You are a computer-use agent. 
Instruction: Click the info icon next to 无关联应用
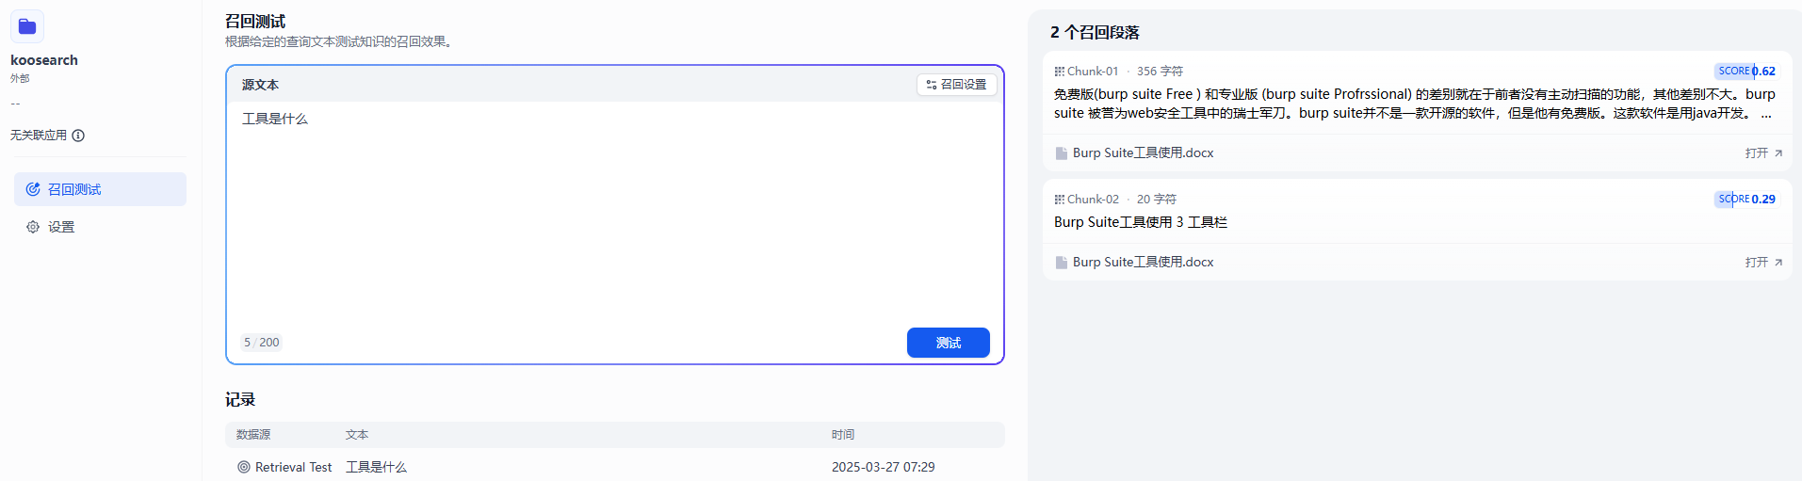[79, 136]
